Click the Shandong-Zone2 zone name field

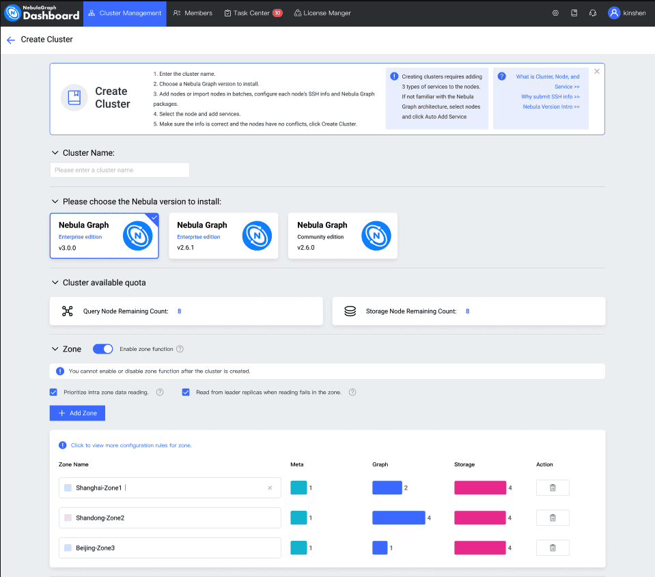coord(170,518)
